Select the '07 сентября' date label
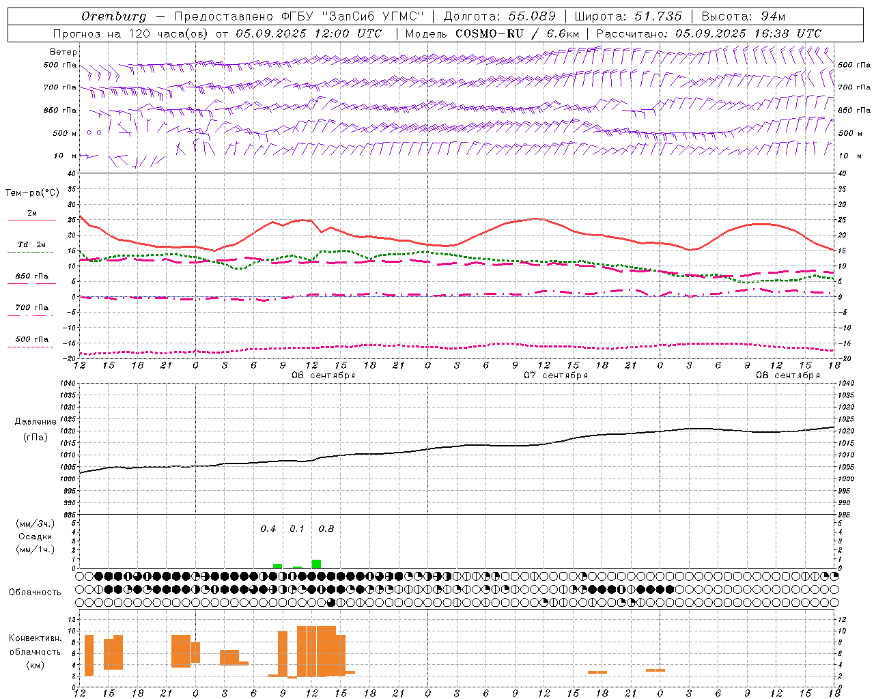 (556, 375)
